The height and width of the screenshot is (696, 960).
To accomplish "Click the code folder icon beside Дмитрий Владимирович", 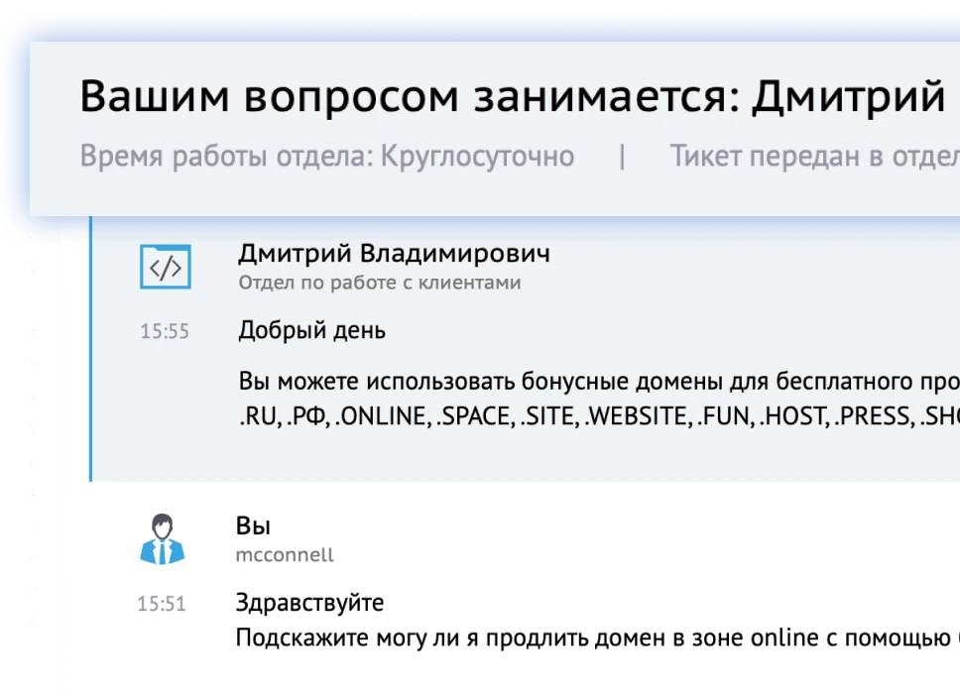I will (165, 266).
